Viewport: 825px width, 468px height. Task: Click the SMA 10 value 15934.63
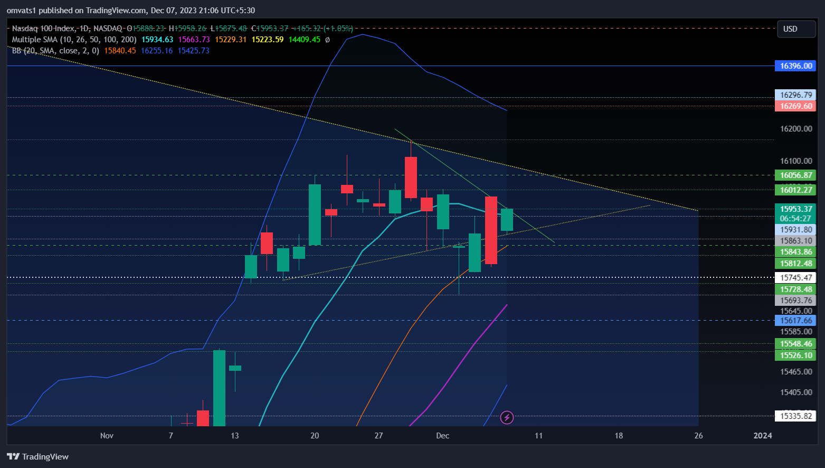[157, 40]
